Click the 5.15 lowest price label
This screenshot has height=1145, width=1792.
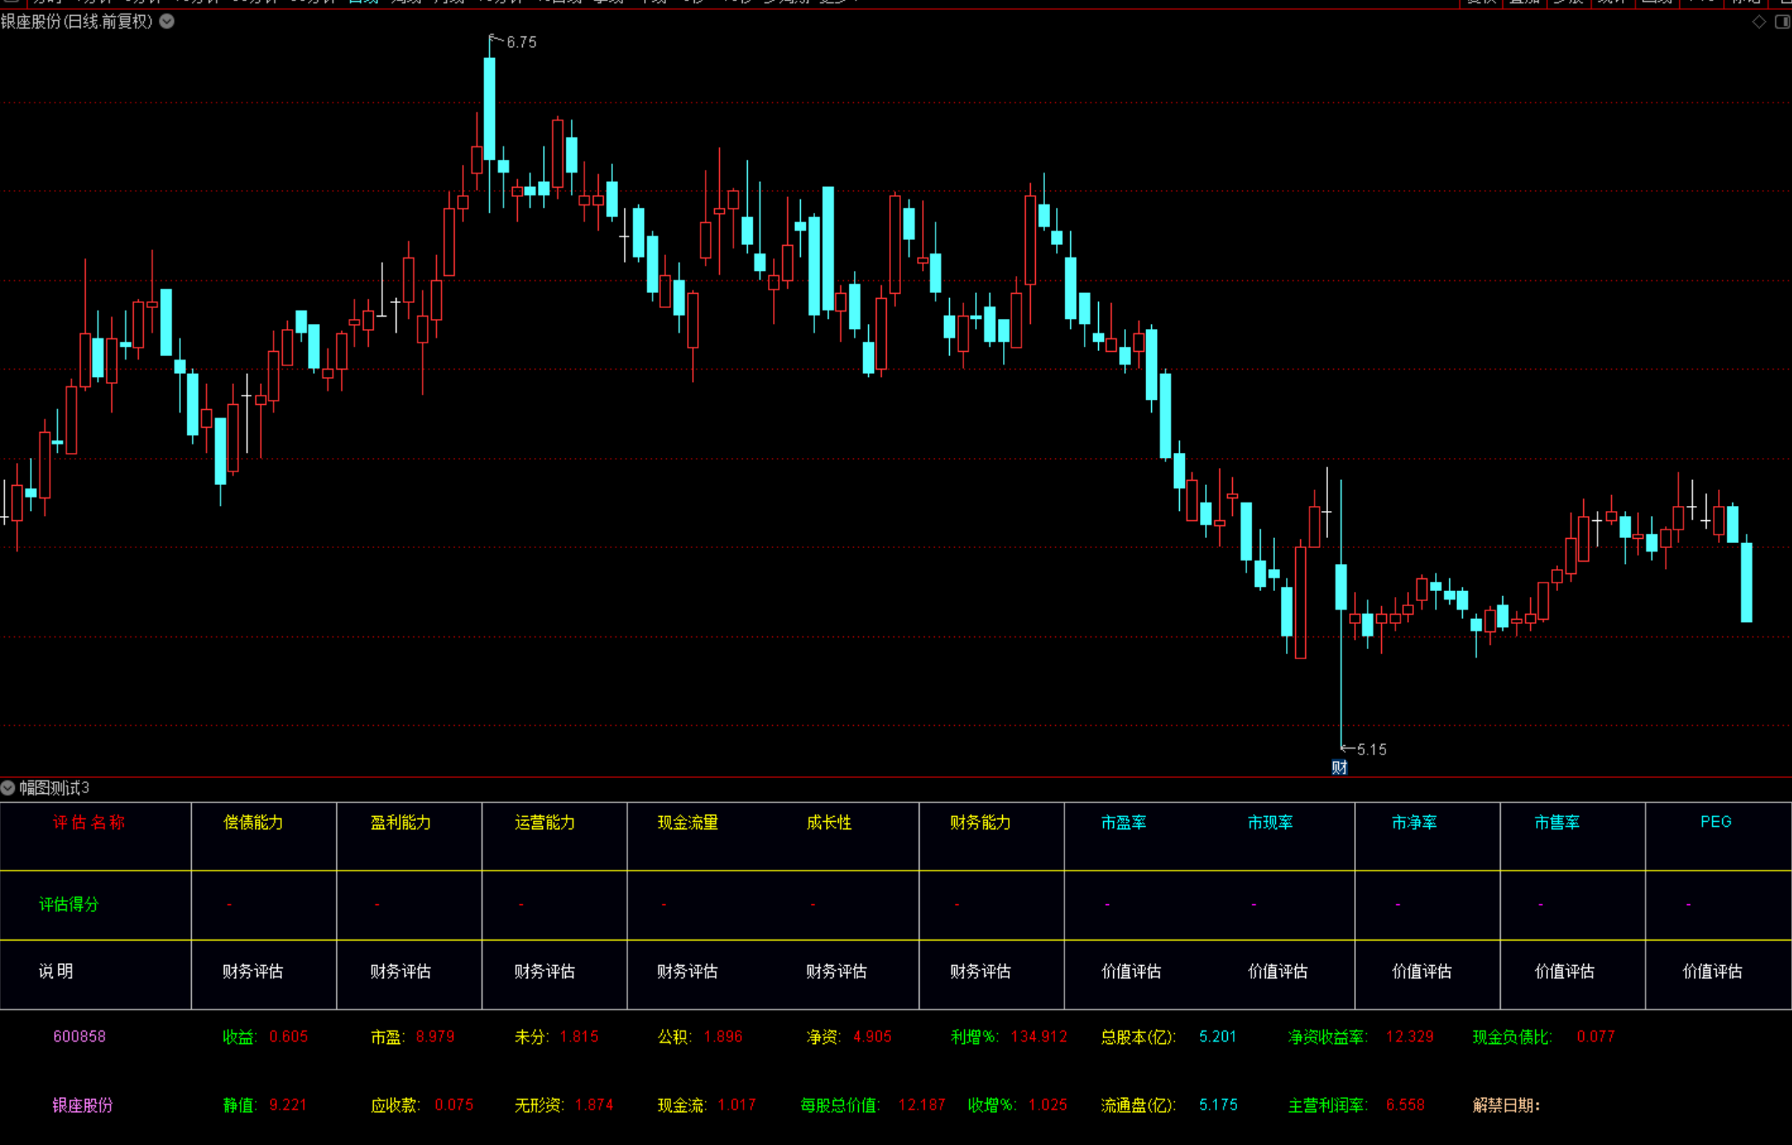(1371, 749)
